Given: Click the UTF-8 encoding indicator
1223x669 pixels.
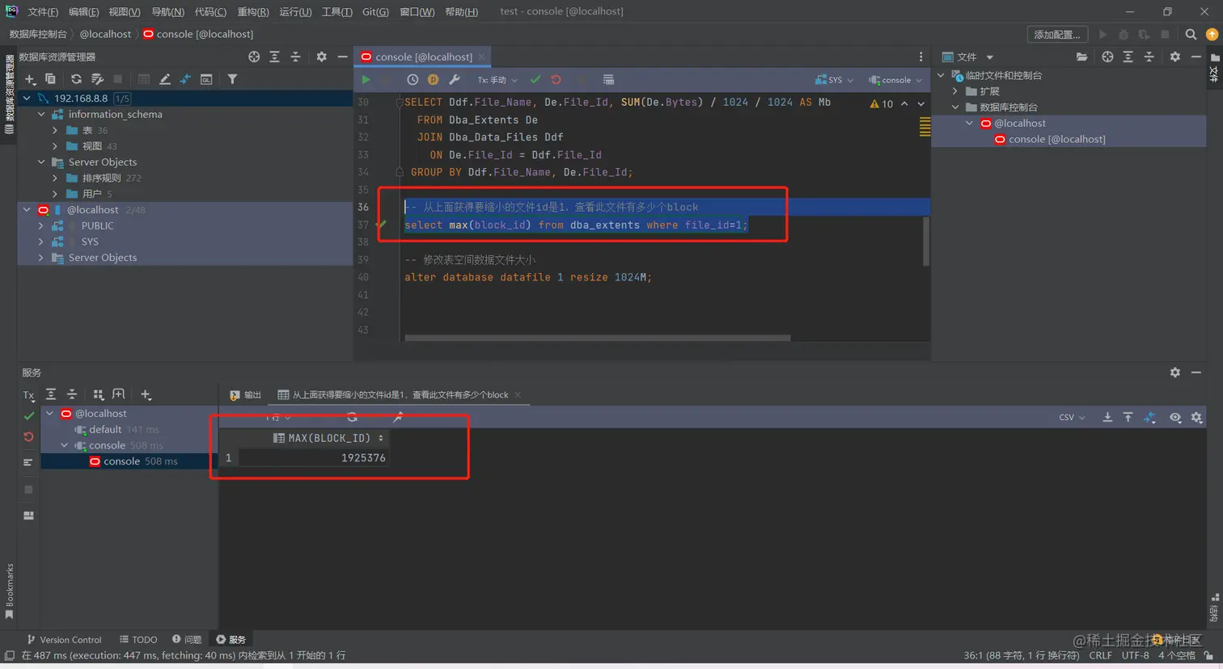Looking at the screenshot, I should [1135, 655].
